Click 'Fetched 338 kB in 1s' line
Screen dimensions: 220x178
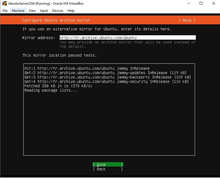(x=58, y=86)
